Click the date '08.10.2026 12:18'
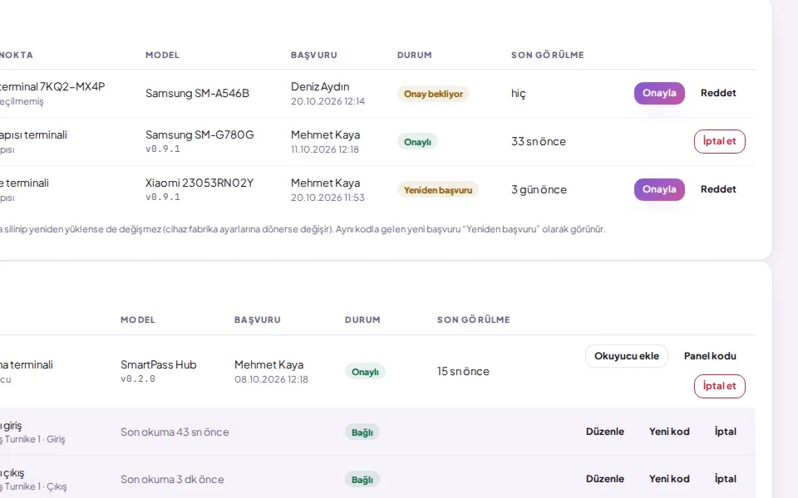Screen dimensions: 798x498 [x=271, y=379]
